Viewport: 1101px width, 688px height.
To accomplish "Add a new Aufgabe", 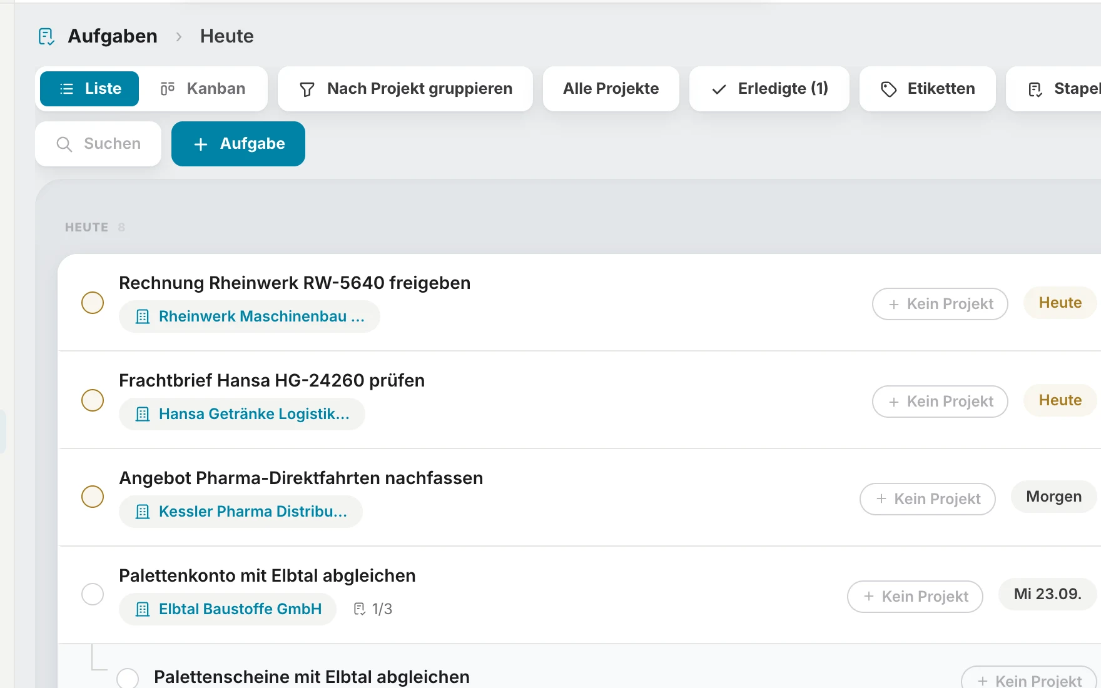I will (x=238, y=144).
